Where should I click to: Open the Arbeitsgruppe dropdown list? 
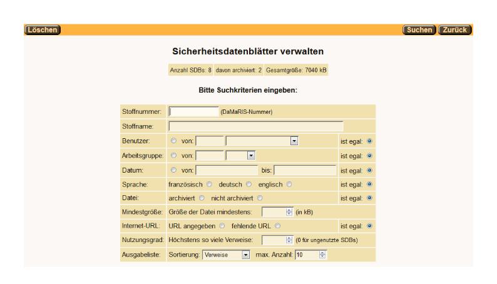[240, 156]
